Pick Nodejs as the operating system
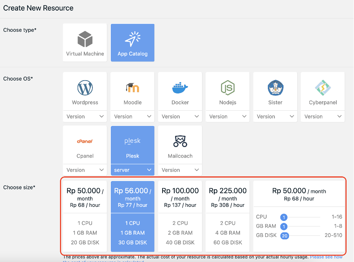 pyautogui.click(x=228, y=91)
